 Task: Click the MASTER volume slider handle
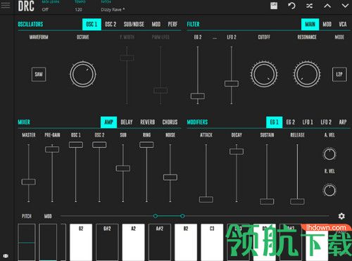29,182
